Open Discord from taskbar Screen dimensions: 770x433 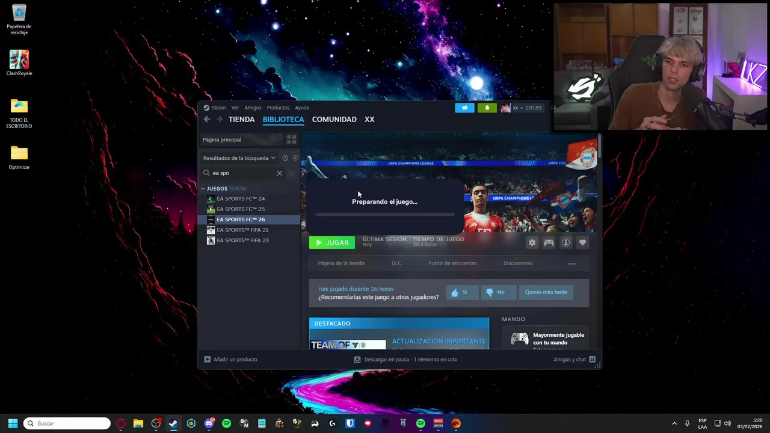pos(209,423)
